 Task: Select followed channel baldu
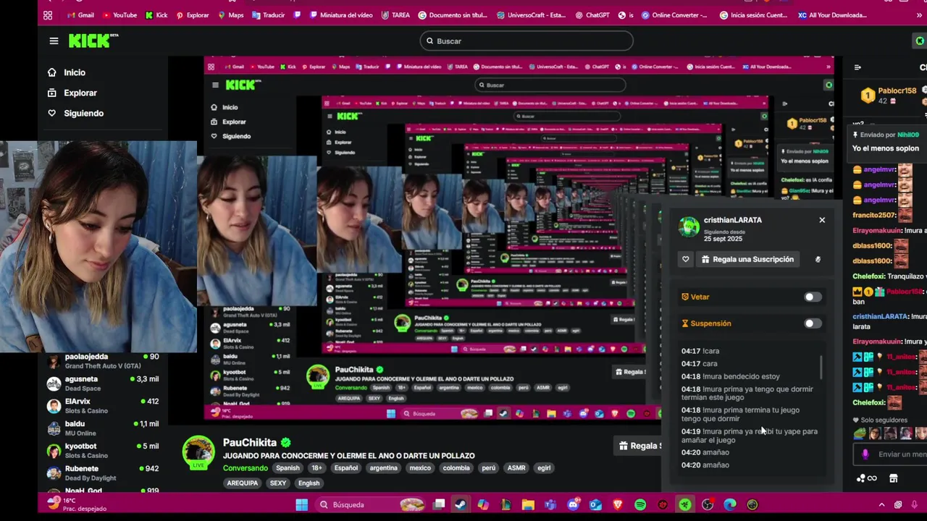click(x=104, y=428)
